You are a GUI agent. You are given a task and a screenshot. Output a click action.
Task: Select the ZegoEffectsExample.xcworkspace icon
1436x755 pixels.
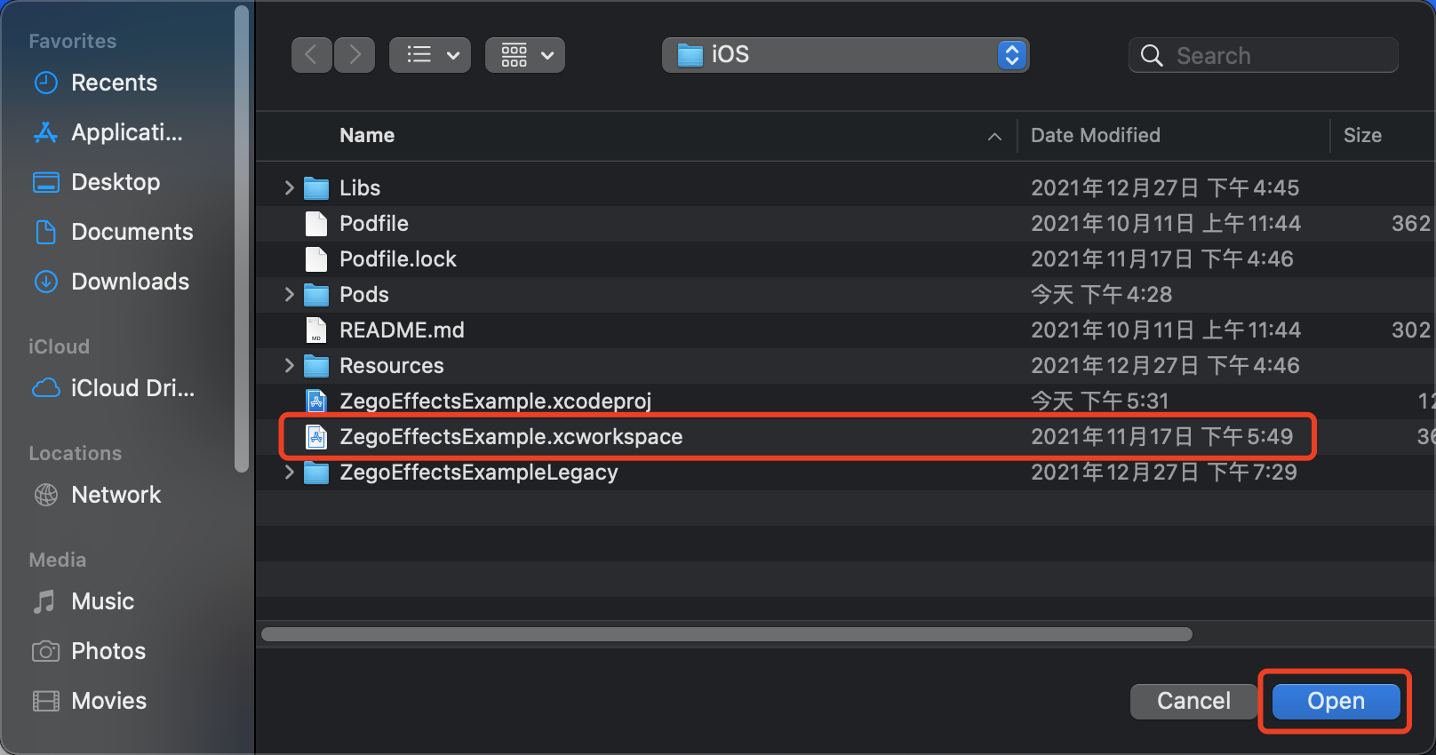click(x=316, y=436)
